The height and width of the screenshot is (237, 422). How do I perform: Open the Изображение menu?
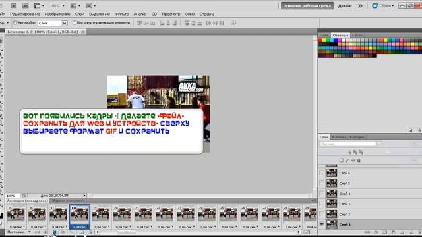pyautogui.click(x=57, y=14)
